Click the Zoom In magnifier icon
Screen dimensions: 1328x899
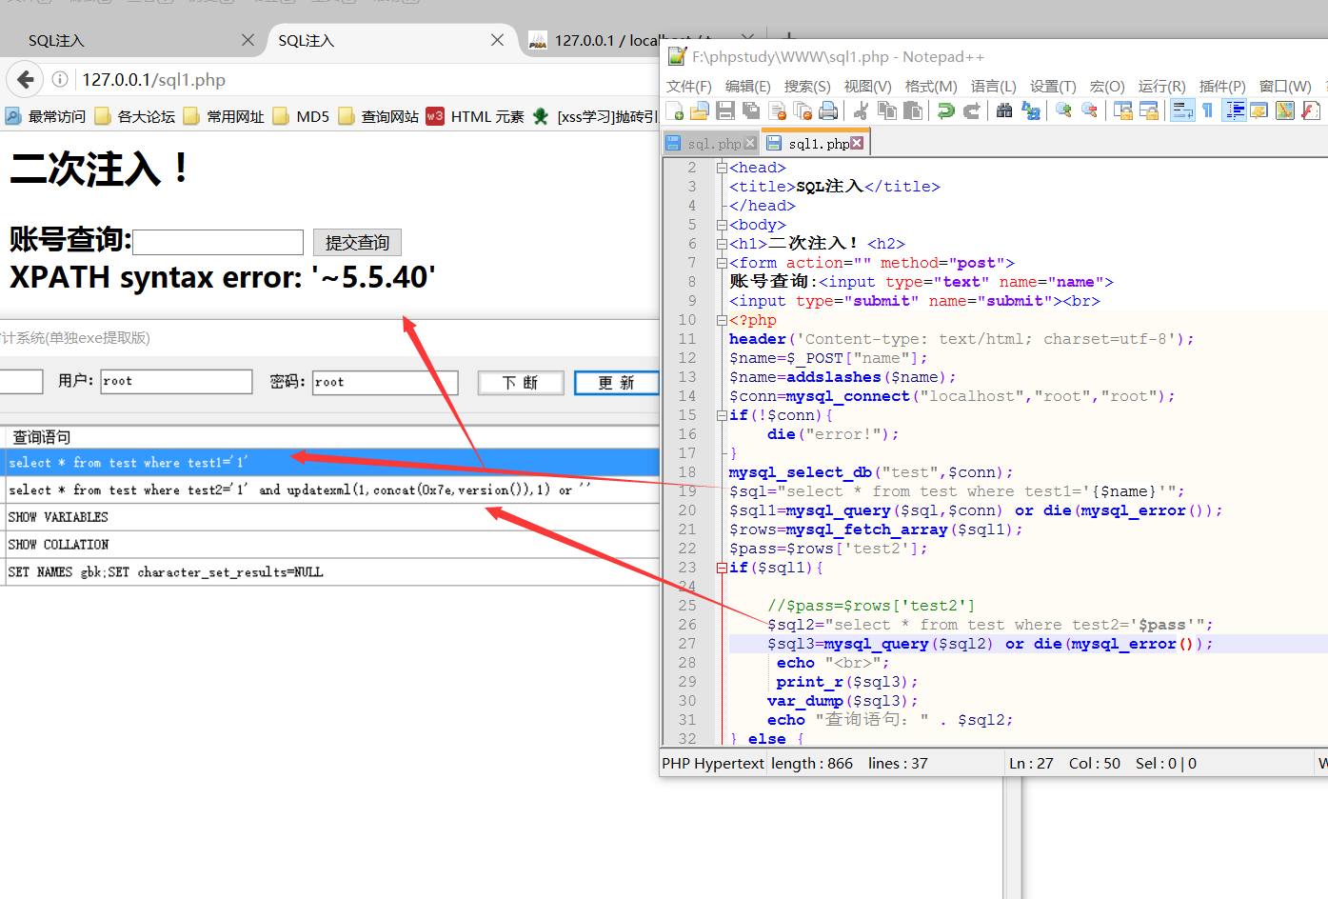(x=1063, y=110)
